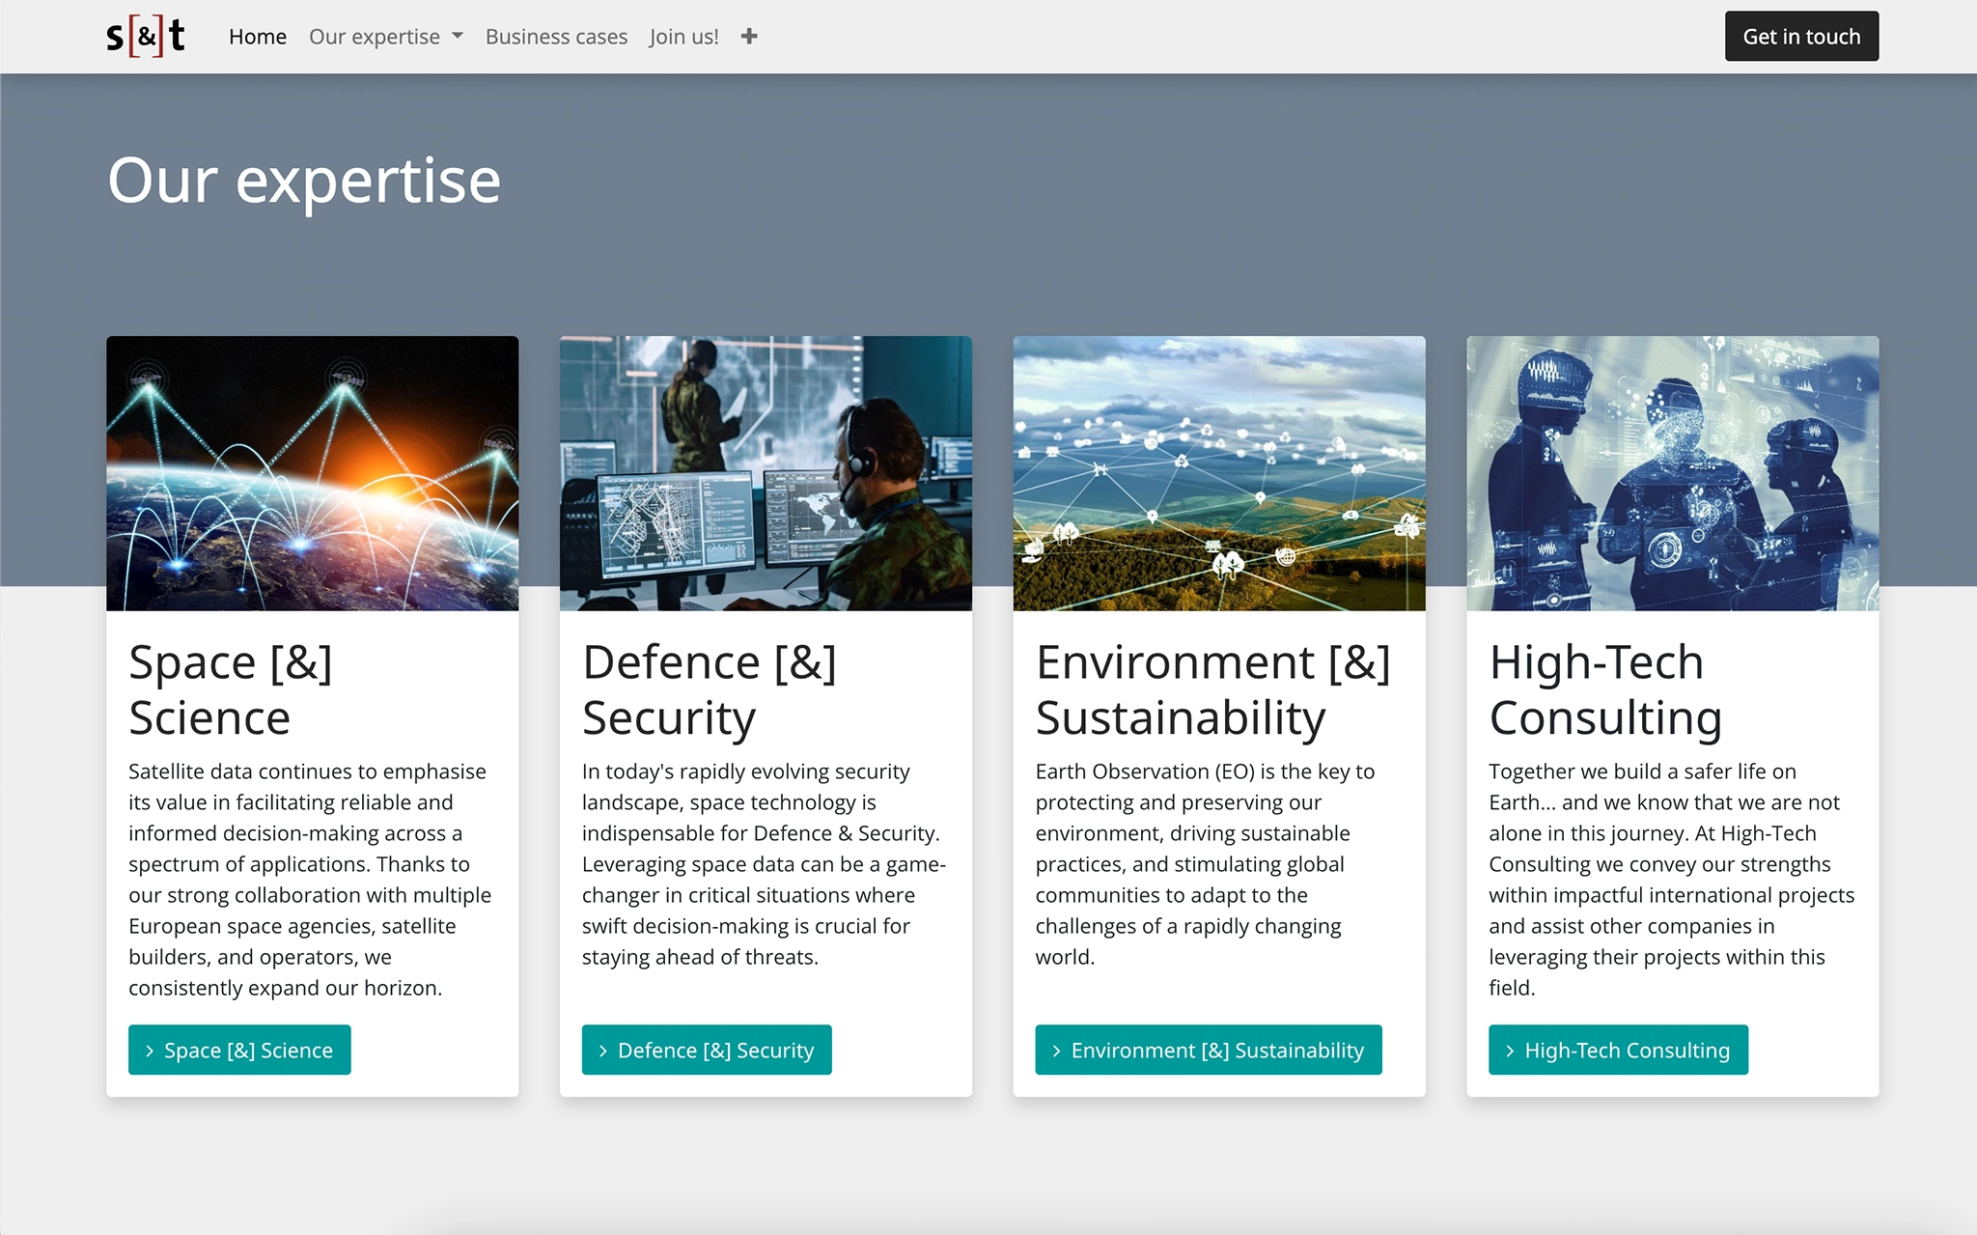
Task: Open Environment [&] Sustainability button
Action: (x=1208, y=1050)
